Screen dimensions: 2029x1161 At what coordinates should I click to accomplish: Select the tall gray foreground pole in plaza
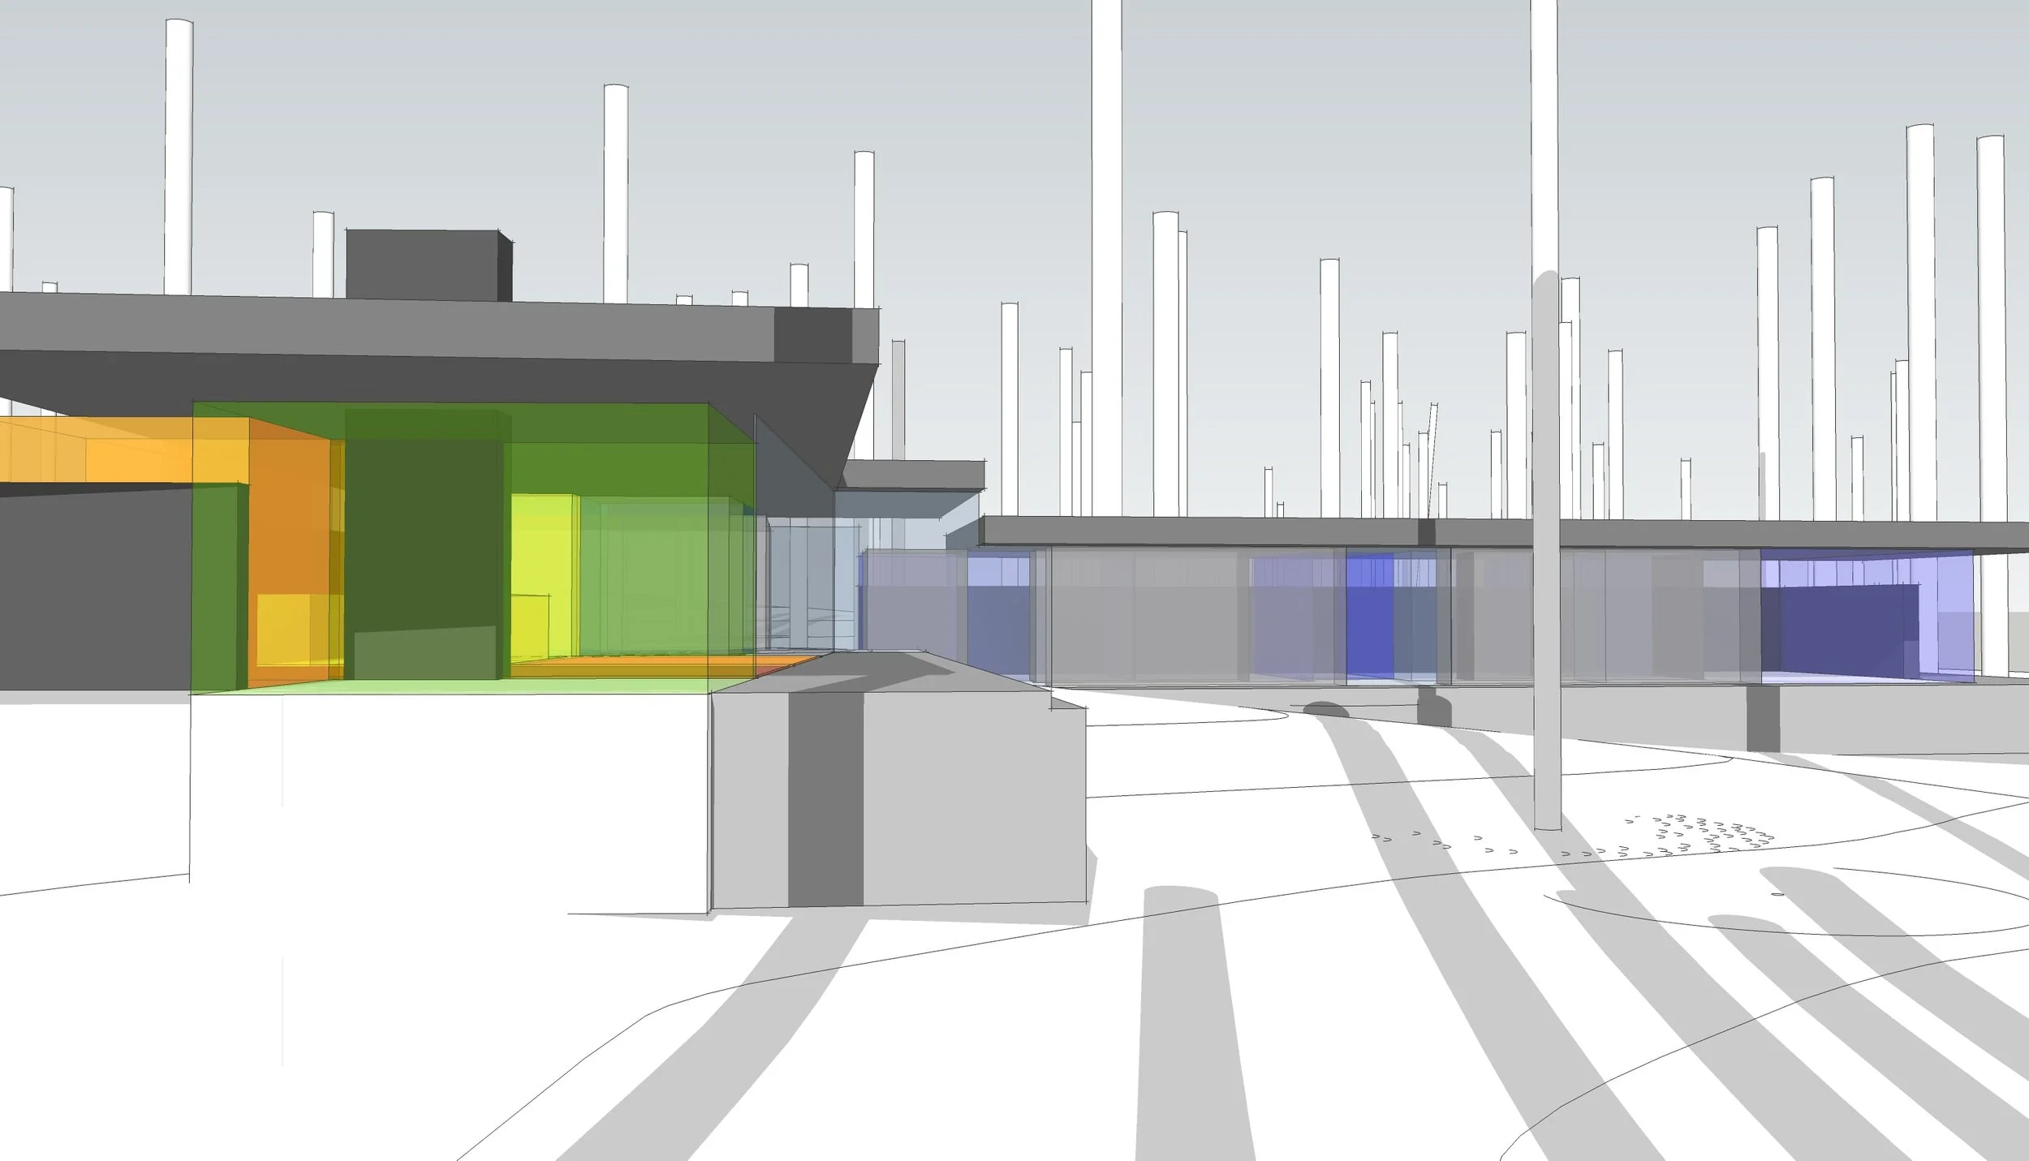[1546, 552]
